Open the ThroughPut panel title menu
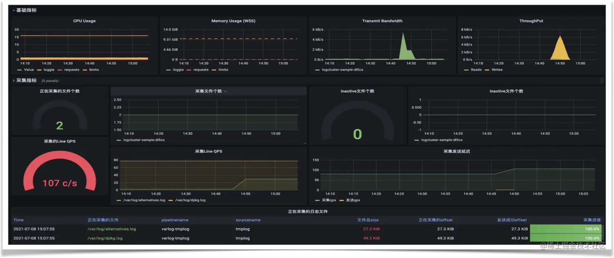This screenshot has width=614, height=258. 531,21
